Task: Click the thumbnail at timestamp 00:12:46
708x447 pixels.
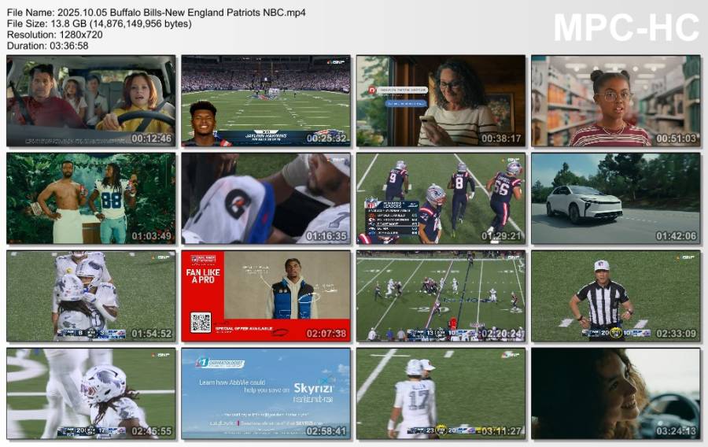Action: pos(91,100)
